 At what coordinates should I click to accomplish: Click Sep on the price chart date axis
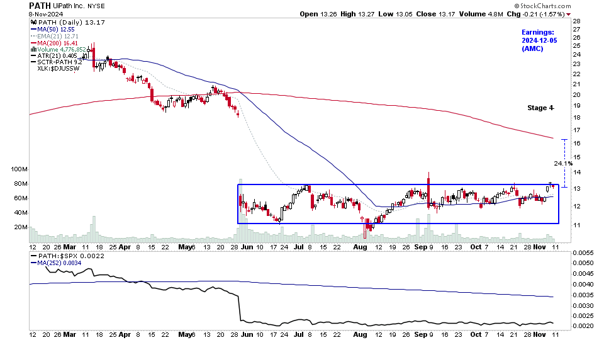pos(421,247)
